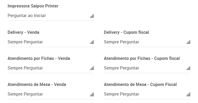Open Atendimento por Fichas - Cupom fiscal arrow
This screenshot has width=198, height=103.
click(x=188, y=68)
